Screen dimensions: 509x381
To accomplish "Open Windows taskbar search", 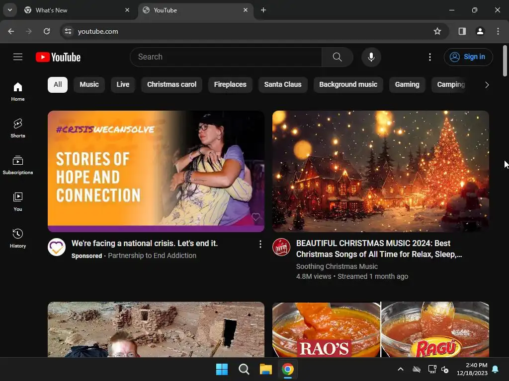I will [x=244, y=369].
